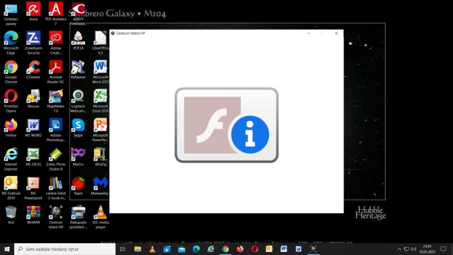This screenshot has width=453, height=255.
Task: Open PDF Architect 7 desktop icon
Action: click(x=55, y=14)
